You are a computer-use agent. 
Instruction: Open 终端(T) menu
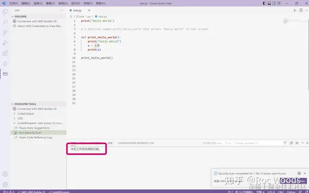click(x=88, y=3)
